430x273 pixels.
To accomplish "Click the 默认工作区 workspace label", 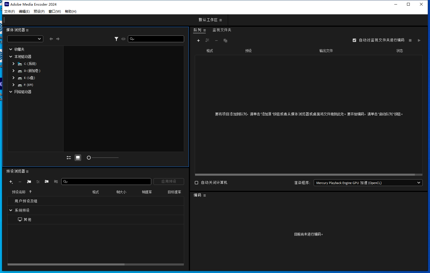I will [208, 20].
